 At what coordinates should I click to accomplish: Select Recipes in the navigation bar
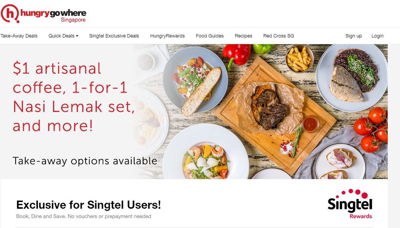coord(243,36)
